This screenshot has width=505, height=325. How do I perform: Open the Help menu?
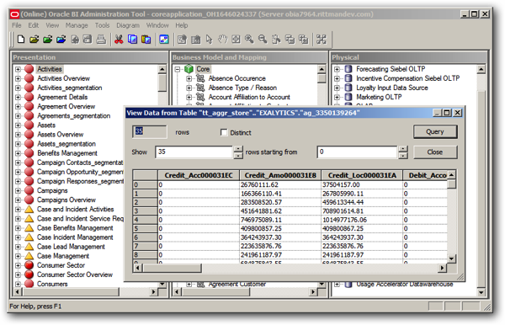[182, 25]
